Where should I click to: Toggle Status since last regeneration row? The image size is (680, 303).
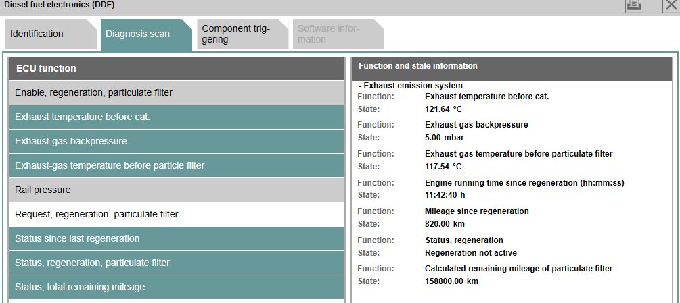coord(177,239)
